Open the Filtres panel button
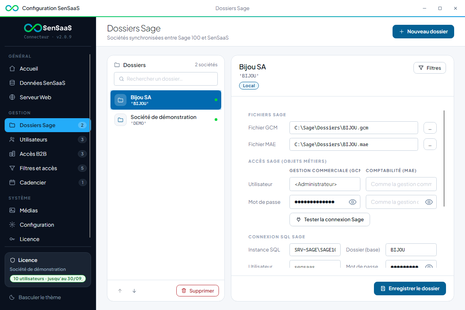Viewport: 465px width, 310px height. [x=430, y=68]
